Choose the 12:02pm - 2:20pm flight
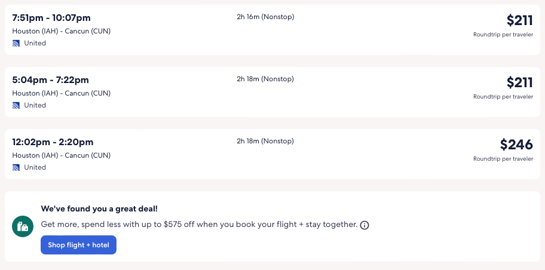This screenshot has height=270, width=545. [x=53, y=142]
